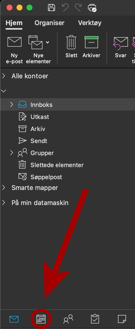Screen dimensions: 135x329
Task: Switch to the Mail view icon
Action: [x=14, y=319]
